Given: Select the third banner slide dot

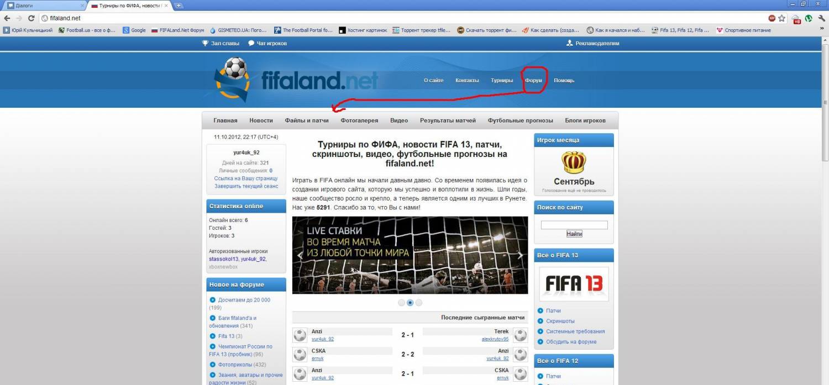Looking at the screenshot, I should 419,303.
